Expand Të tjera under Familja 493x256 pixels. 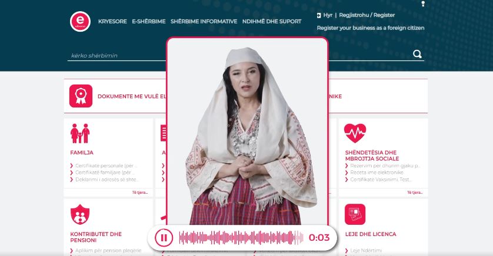tap(140, 193)
